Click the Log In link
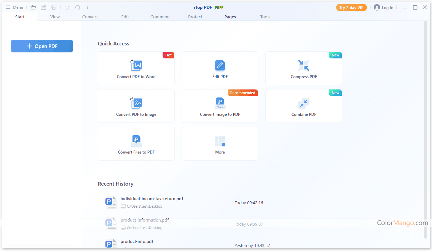This screenshot has width=432, height=251. coord(388,8)
